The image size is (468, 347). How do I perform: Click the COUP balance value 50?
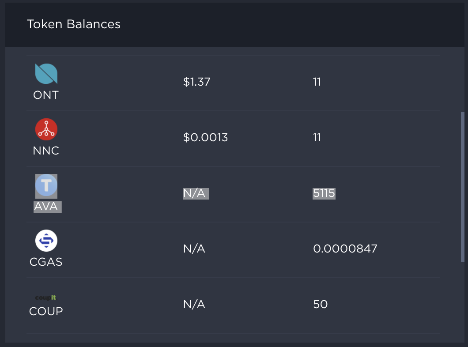pos(321,304)
